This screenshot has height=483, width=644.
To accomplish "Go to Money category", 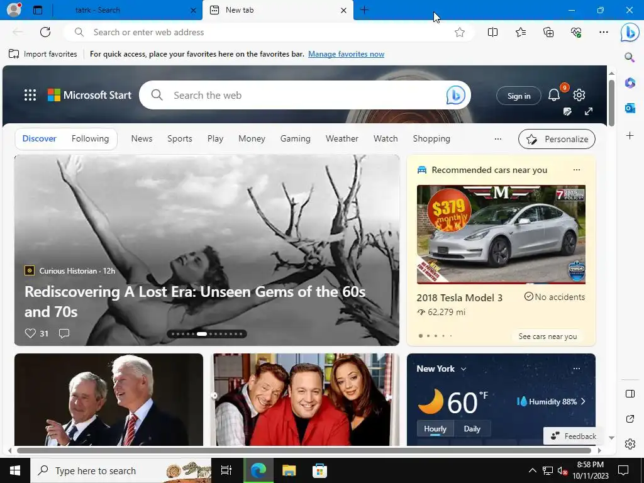I will (252, 139).
